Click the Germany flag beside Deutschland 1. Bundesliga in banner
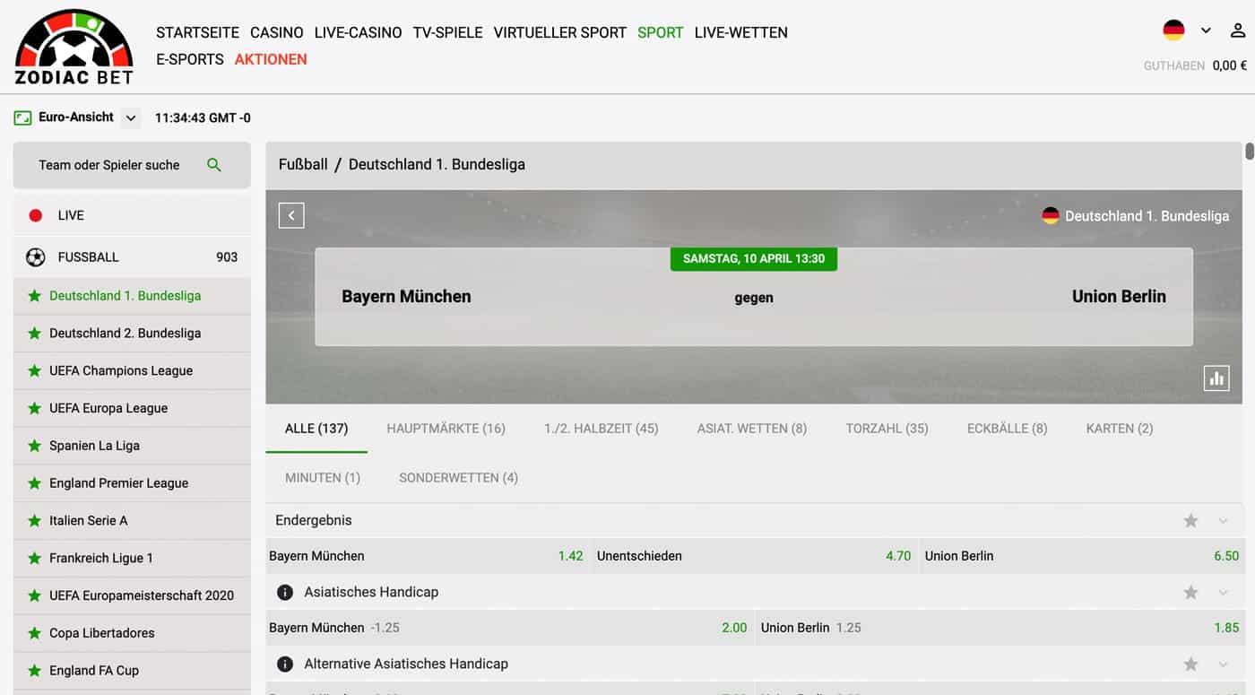This screenshot has width=1255, height=695. pyautogui.click(x=1051, y=216)
